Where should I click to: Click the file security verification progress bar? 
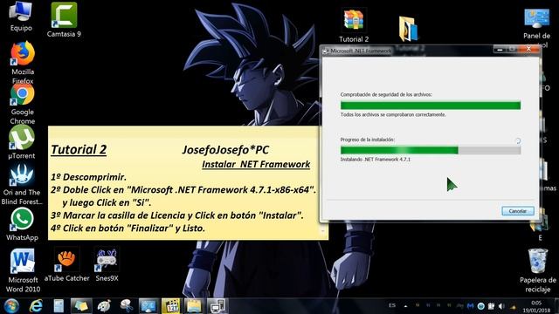(x=431, y=105)
